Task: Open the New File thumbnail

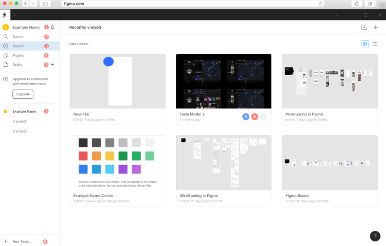Action: [x=117, y=81]
